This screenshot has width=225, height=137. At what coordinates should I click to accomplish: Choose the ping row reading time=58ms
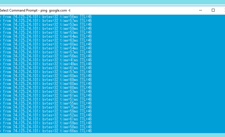coord(46,127)
